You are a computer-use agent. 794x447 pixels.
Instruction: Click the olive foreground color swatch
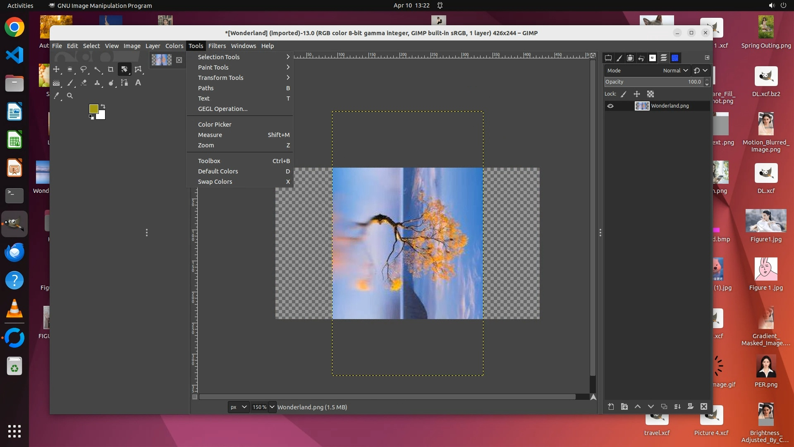point(93,108)
